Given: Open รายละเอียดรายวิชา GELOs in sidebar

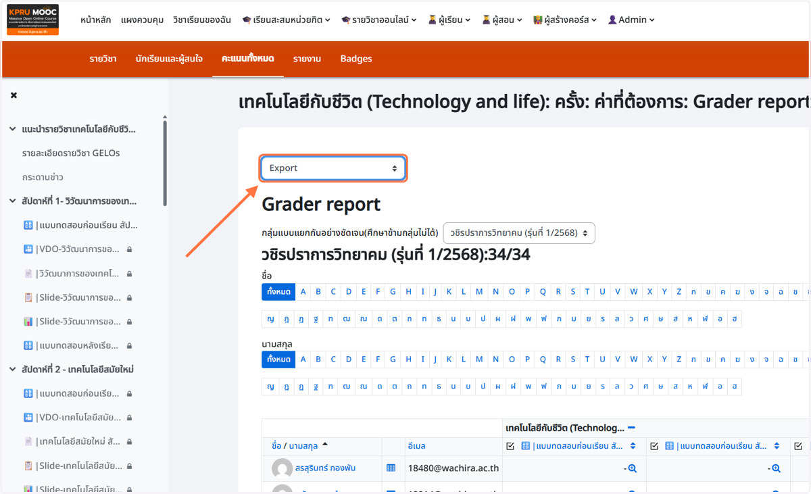Looking at the screenshot, I should click(x=71, y=153).
